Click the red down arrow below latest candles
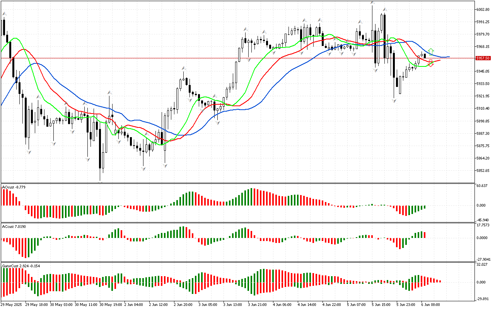 [431, 63]
